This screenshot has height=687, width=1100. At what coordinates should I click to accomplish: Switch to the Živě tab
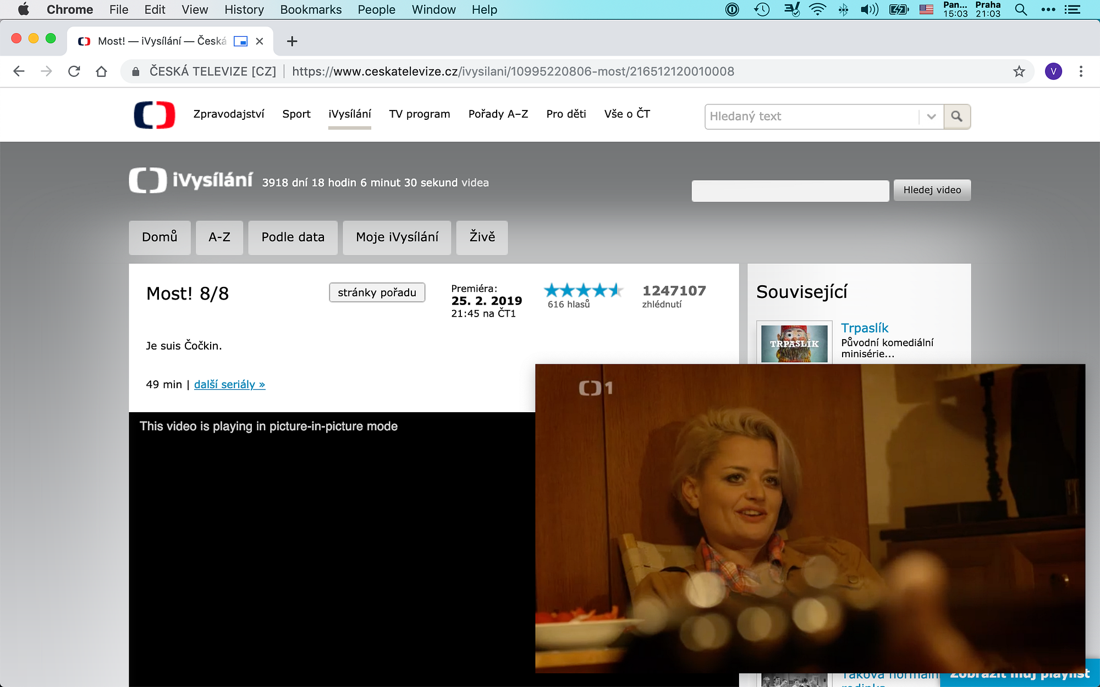click(x=482, y=237)
